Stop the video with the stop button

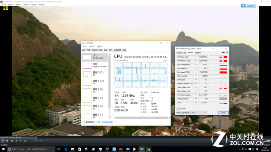(7, 141)
